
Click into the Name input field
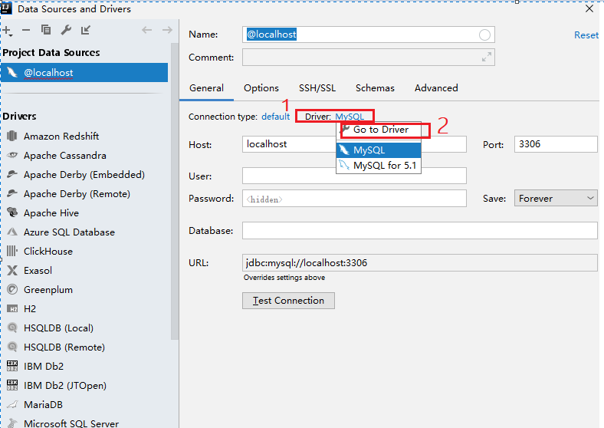pyautogui.click(x=368, y=35)
